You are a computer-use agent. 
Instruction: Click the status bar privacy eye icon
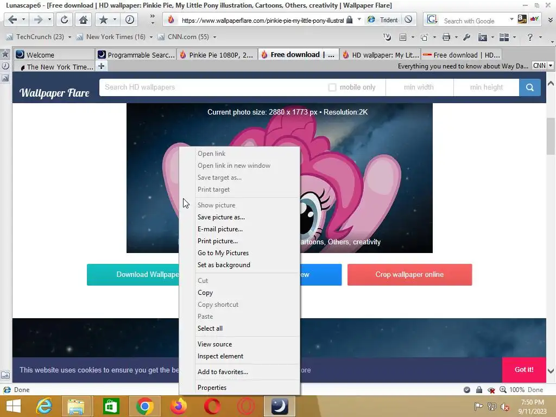[x=491, y=390]
